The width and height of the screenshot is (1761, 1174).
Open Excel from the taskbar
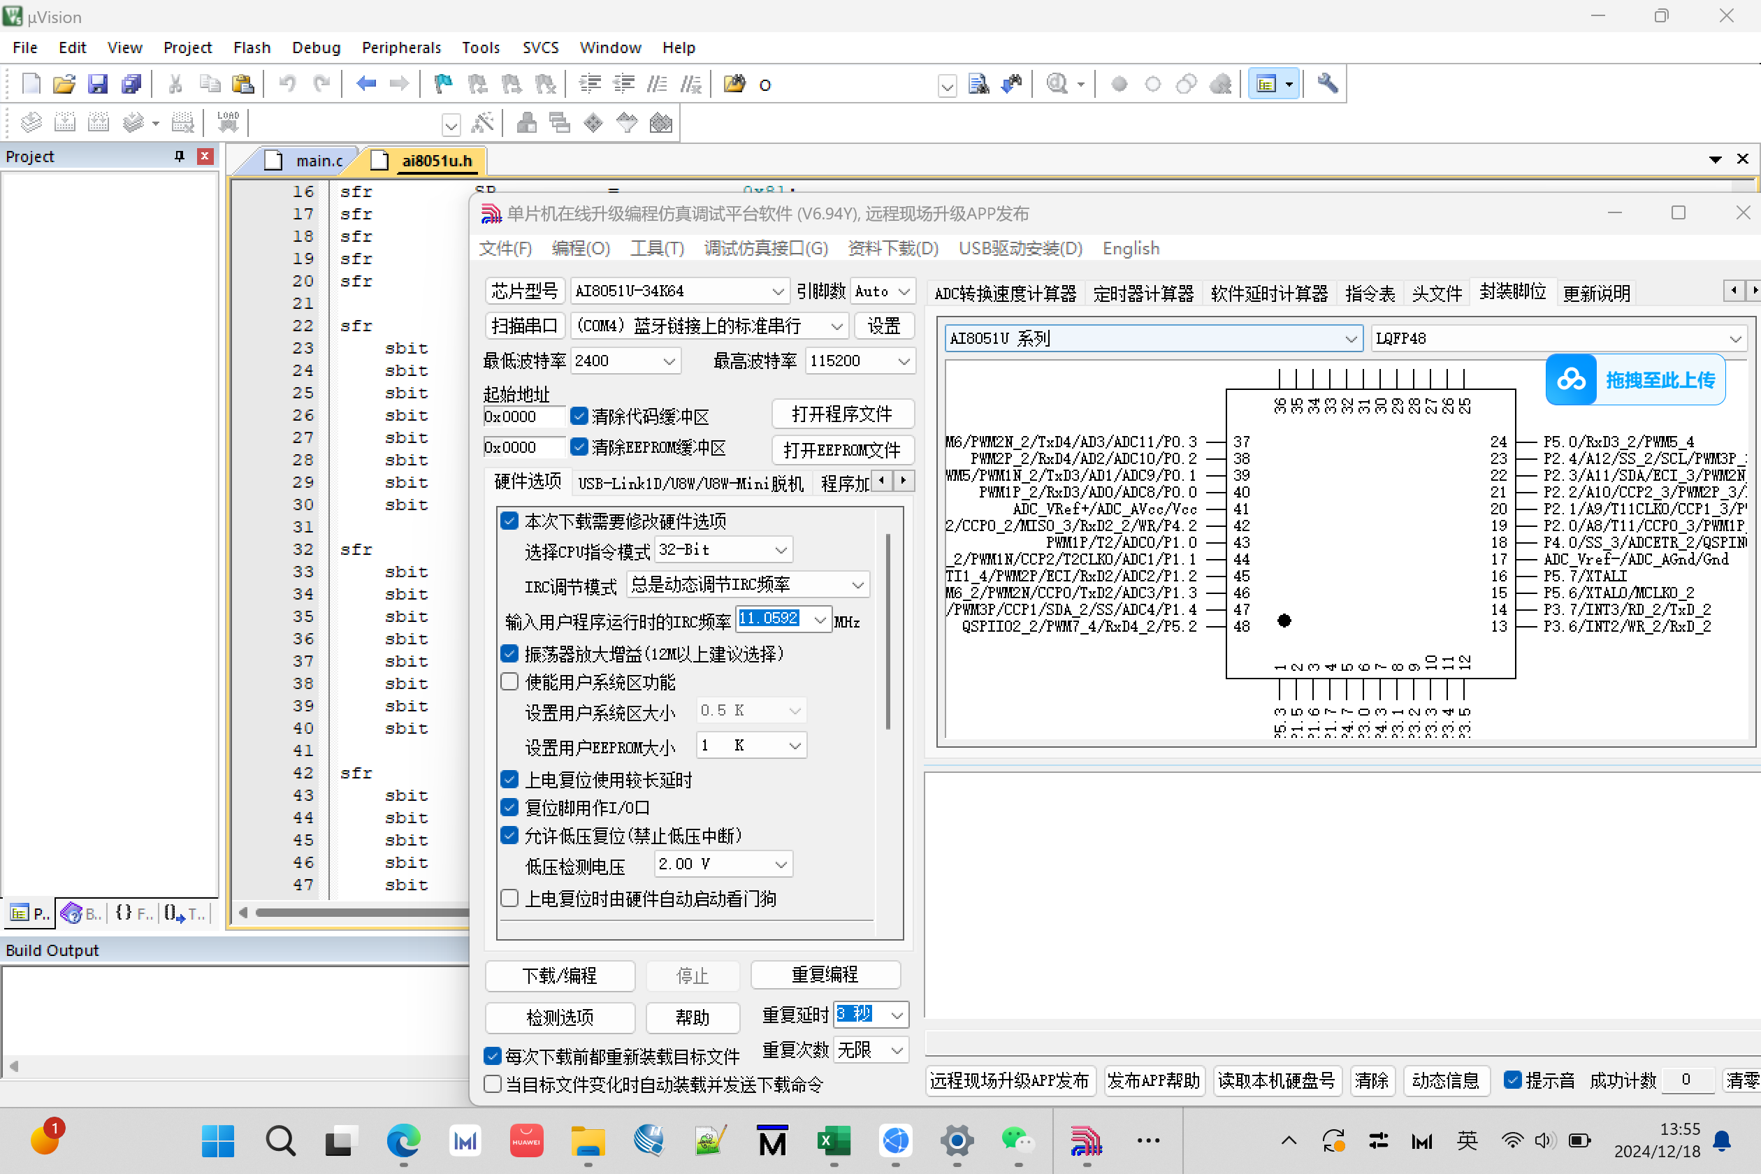point(833,1140)
